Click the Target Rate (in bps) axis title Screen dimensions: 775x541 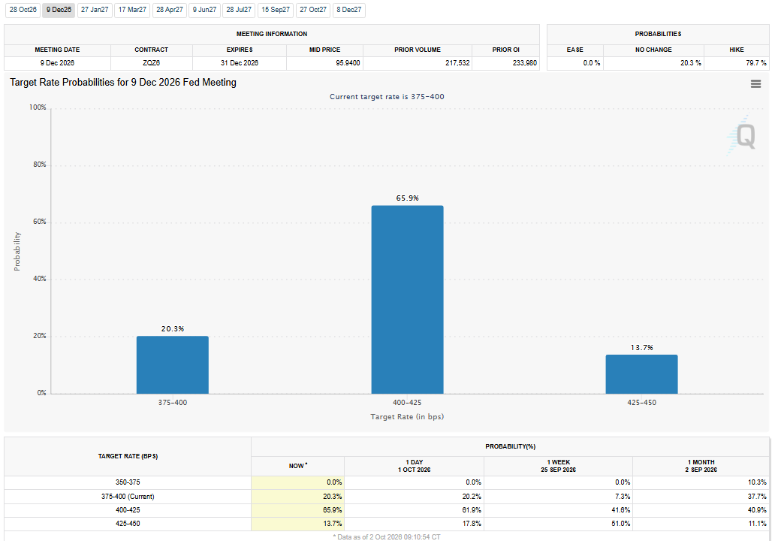pyautogui.click(x=407, y=417)
